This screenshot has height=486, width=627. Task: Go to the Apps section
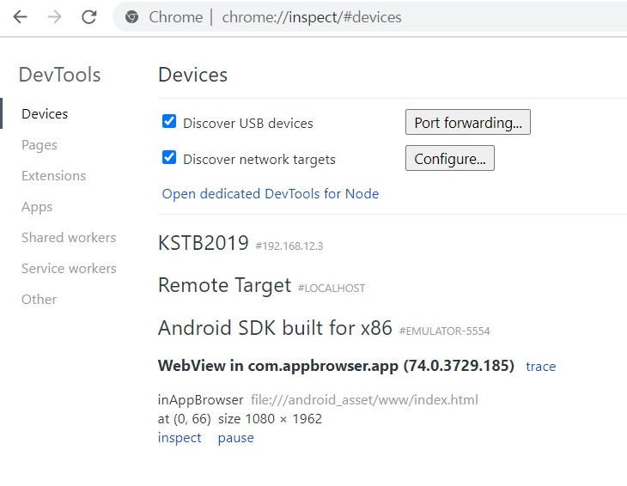coord(37,207)
